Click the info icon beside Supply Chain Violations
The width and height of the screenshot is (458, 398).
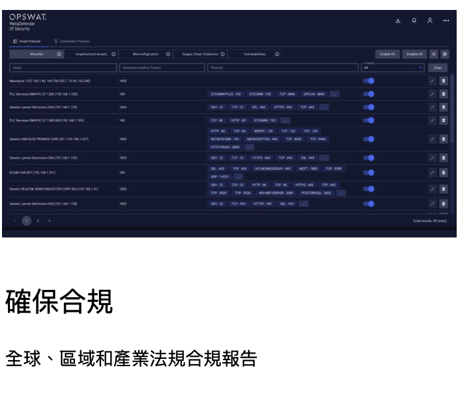tap(222, 54)
